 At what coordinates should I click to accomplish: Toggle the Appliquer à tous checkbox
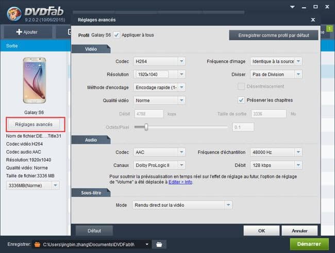(x=116, y=35)
